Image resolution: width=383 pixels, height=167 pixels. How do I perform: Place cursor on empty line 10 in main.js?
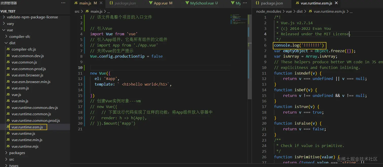click(x=160, y=67)
